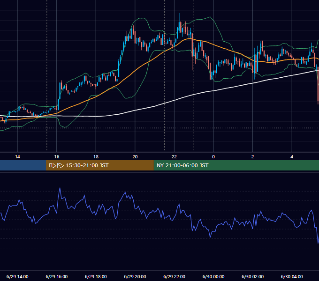Click the '20' hour axis label

[x=135, y=157]
